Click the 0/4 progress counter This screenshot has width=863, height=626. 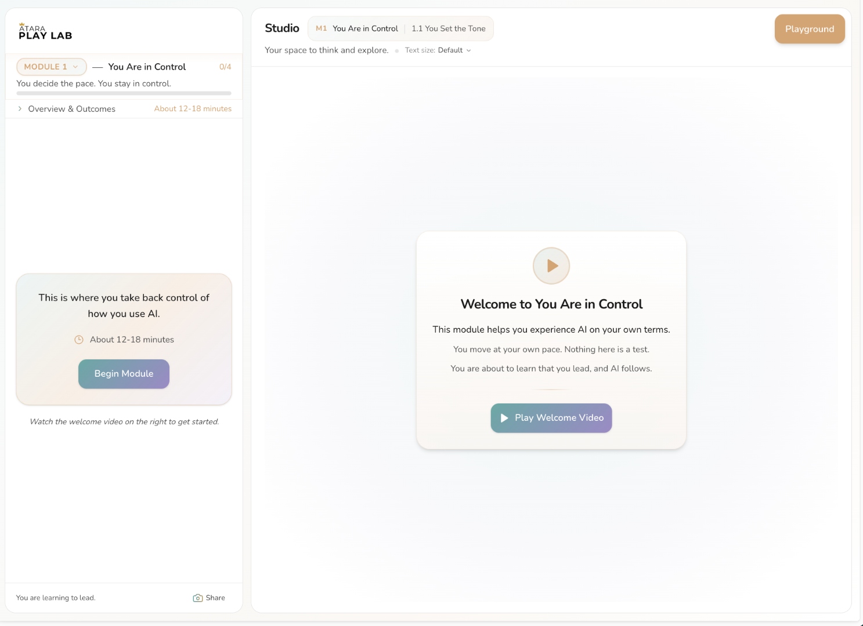pos(226,67)
